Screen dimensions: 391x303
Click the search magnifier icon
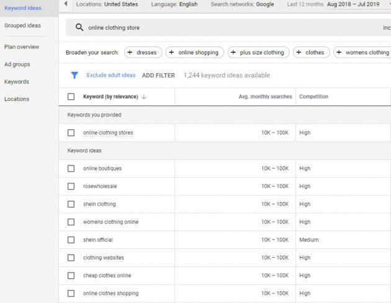click(79, 27)
